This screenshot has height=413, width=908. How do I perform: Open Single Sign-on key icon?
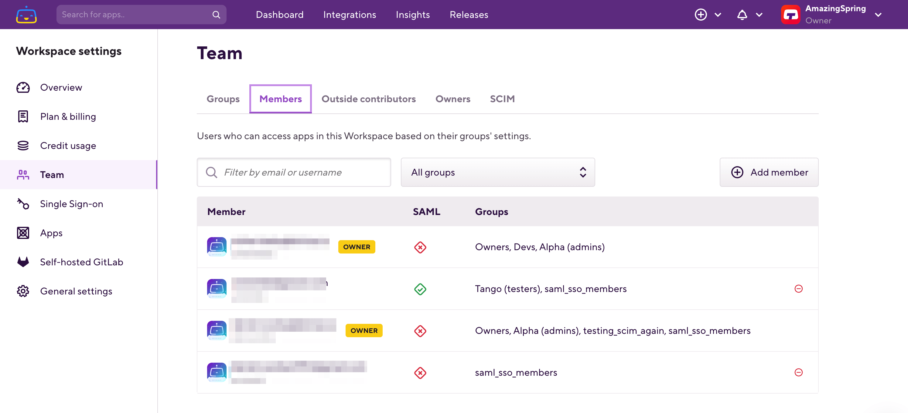[x=23, y=204]
